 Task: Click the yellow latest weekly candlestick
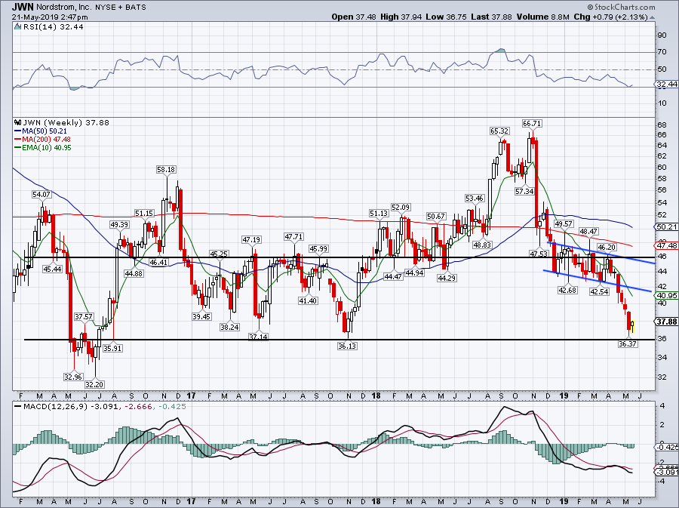[x=633, y=327]
